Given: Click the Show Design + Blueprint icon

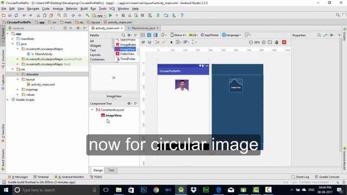Looking at the screenshot, I should (156, 35).
